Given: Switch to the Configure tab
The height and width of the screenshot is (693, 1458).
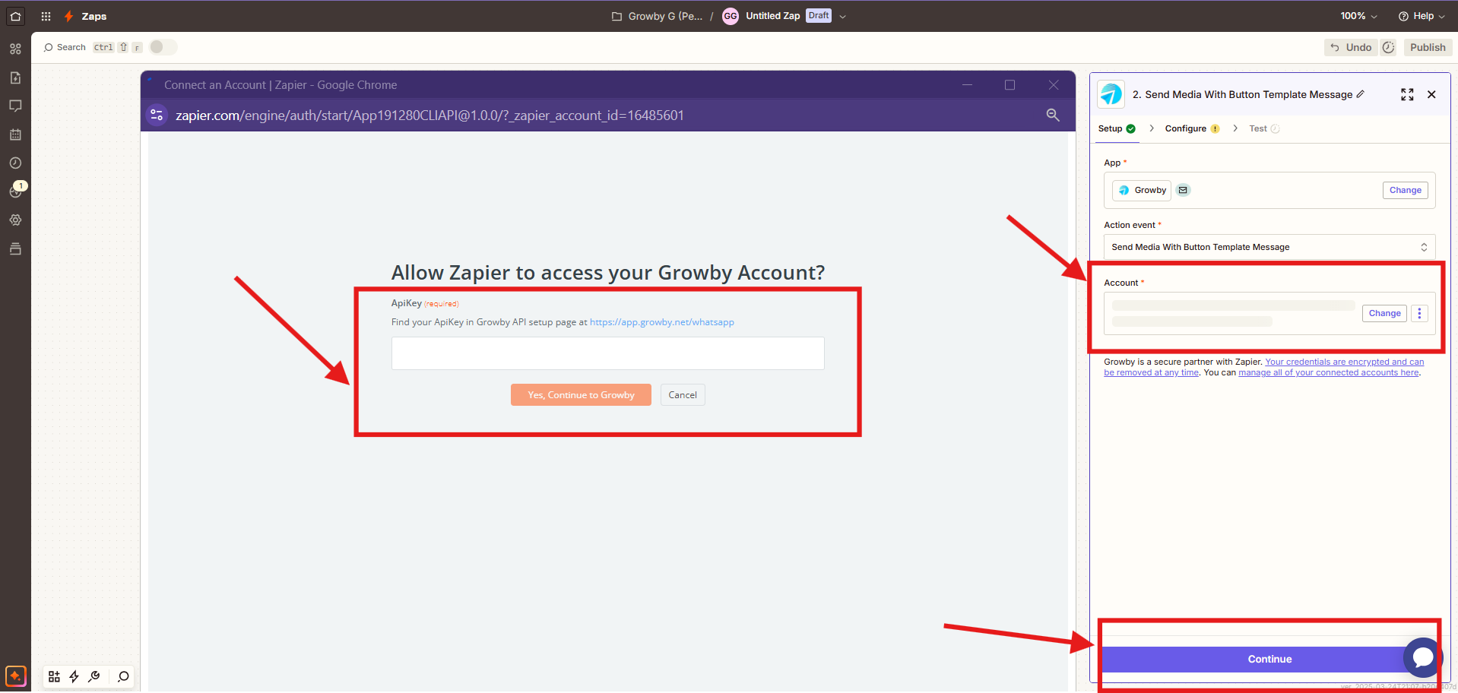Looking at the screenshot, I should point(1192,128).
